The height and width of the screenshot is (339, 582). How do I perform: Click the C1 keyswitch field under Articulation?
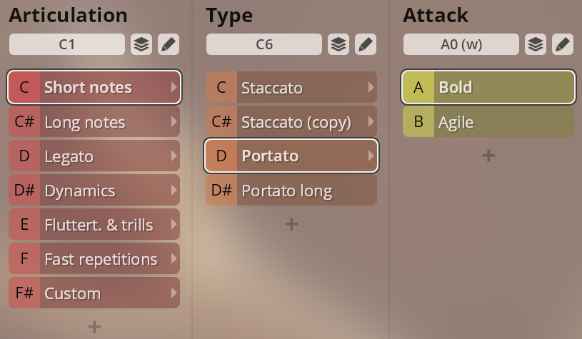click(x=67, y=44)
